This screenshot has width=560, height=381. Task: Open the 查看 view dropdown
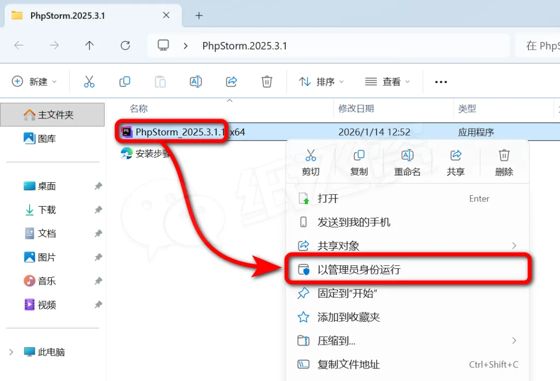coord(387,82)
